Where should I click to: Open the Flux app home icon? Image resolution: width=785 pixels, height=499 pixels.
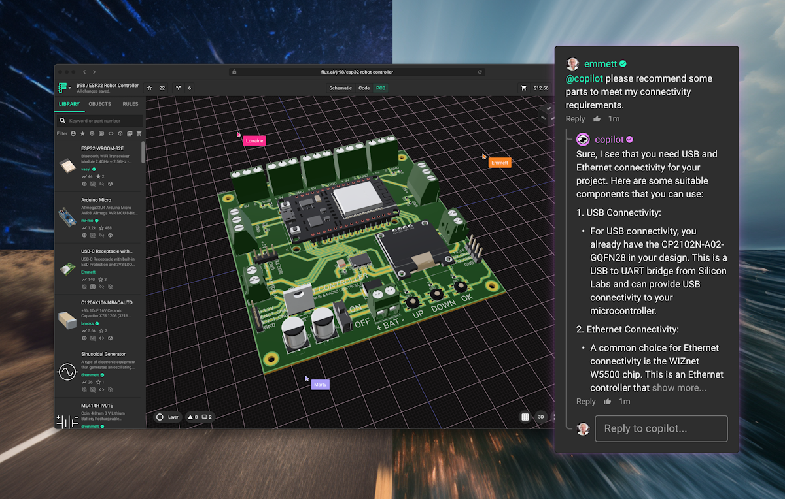click(63, 87)
